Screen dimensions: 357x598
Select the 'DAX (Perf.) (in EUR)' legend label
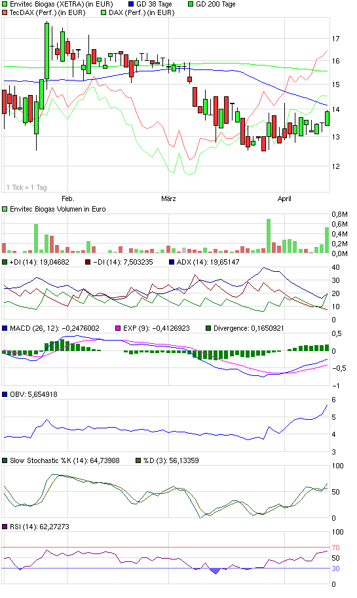tap(141, 12)
